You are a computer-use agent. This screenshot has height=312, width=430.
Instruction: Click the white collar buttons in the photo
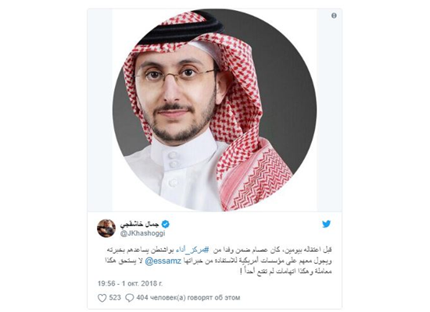point(173,160)
